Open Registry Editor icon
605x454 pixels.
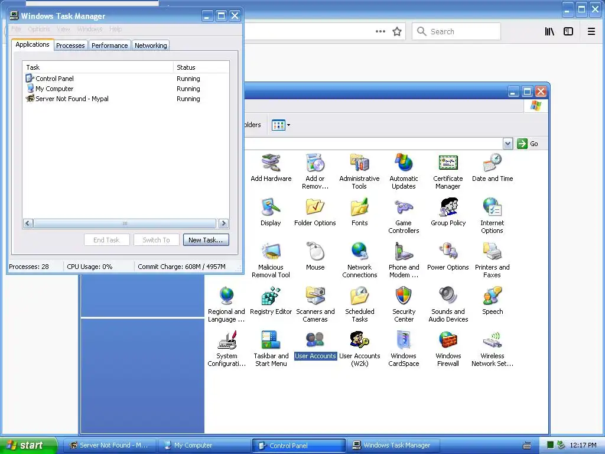coord(271,301)
